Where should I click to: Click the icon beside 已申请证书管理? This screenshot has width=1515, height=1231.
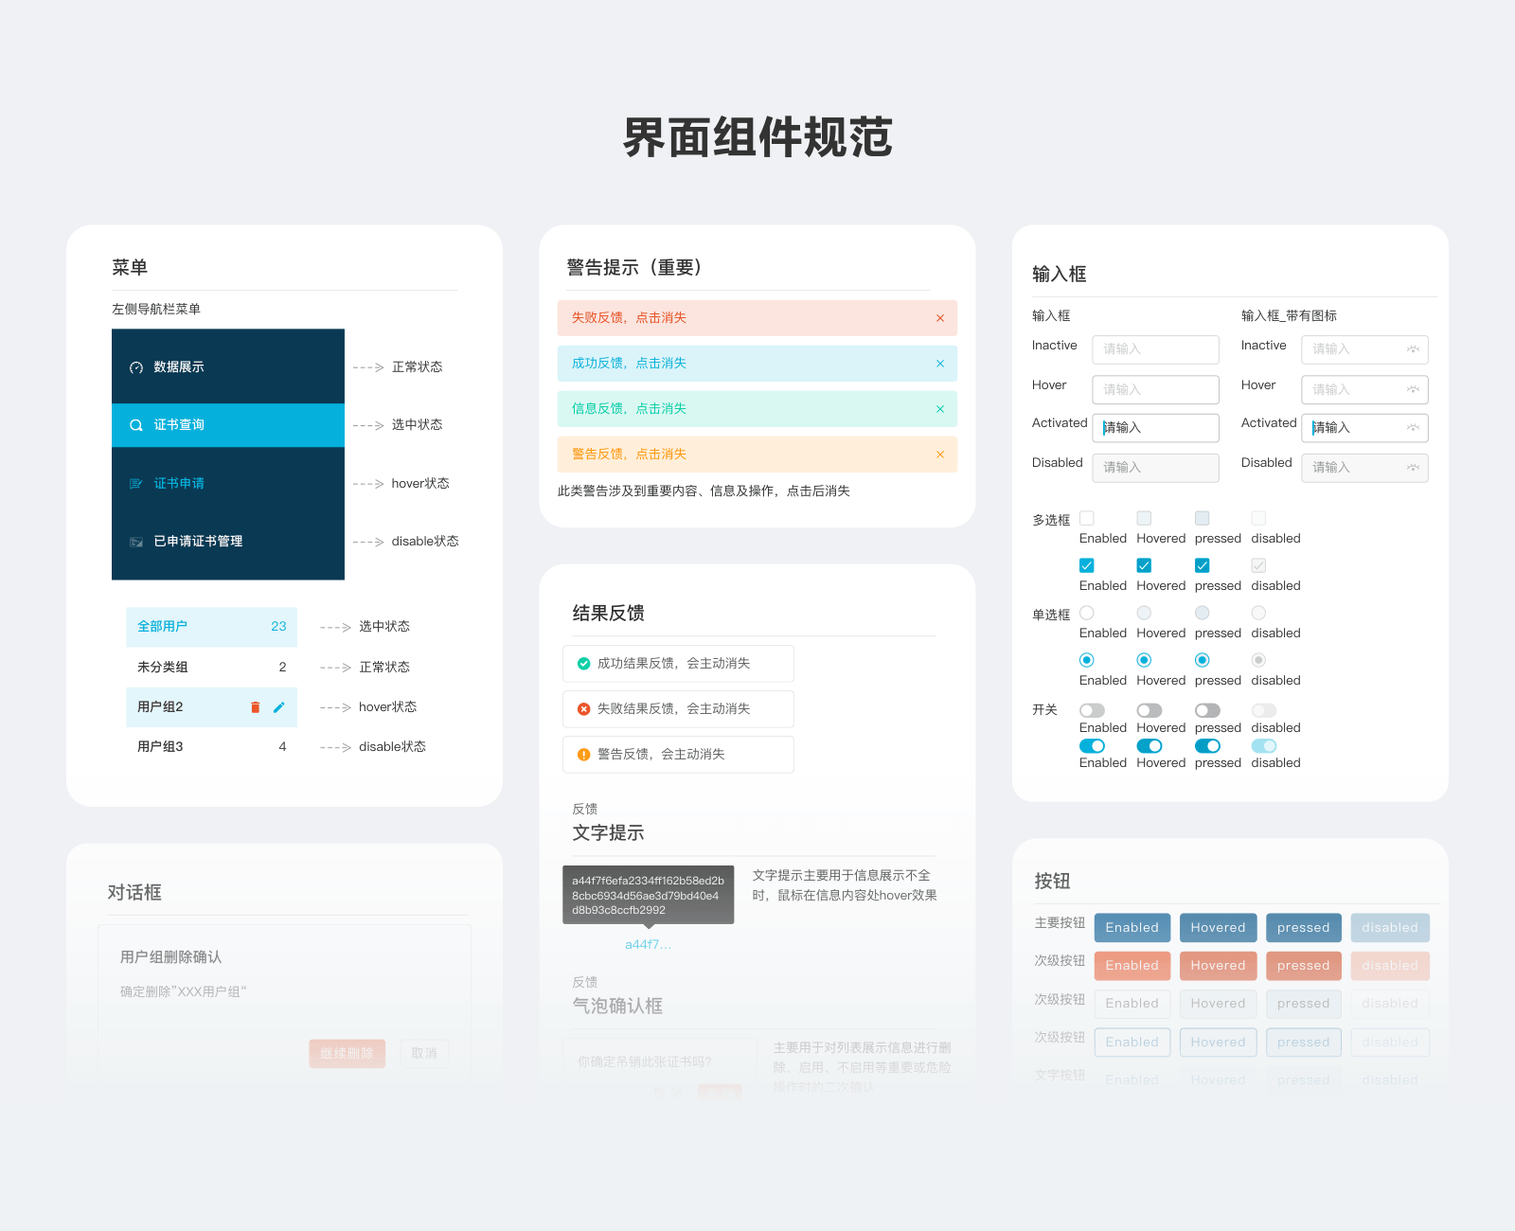136,542
